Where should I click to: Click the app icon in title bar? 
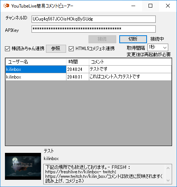pyautogui.click(x=6, y=6)
